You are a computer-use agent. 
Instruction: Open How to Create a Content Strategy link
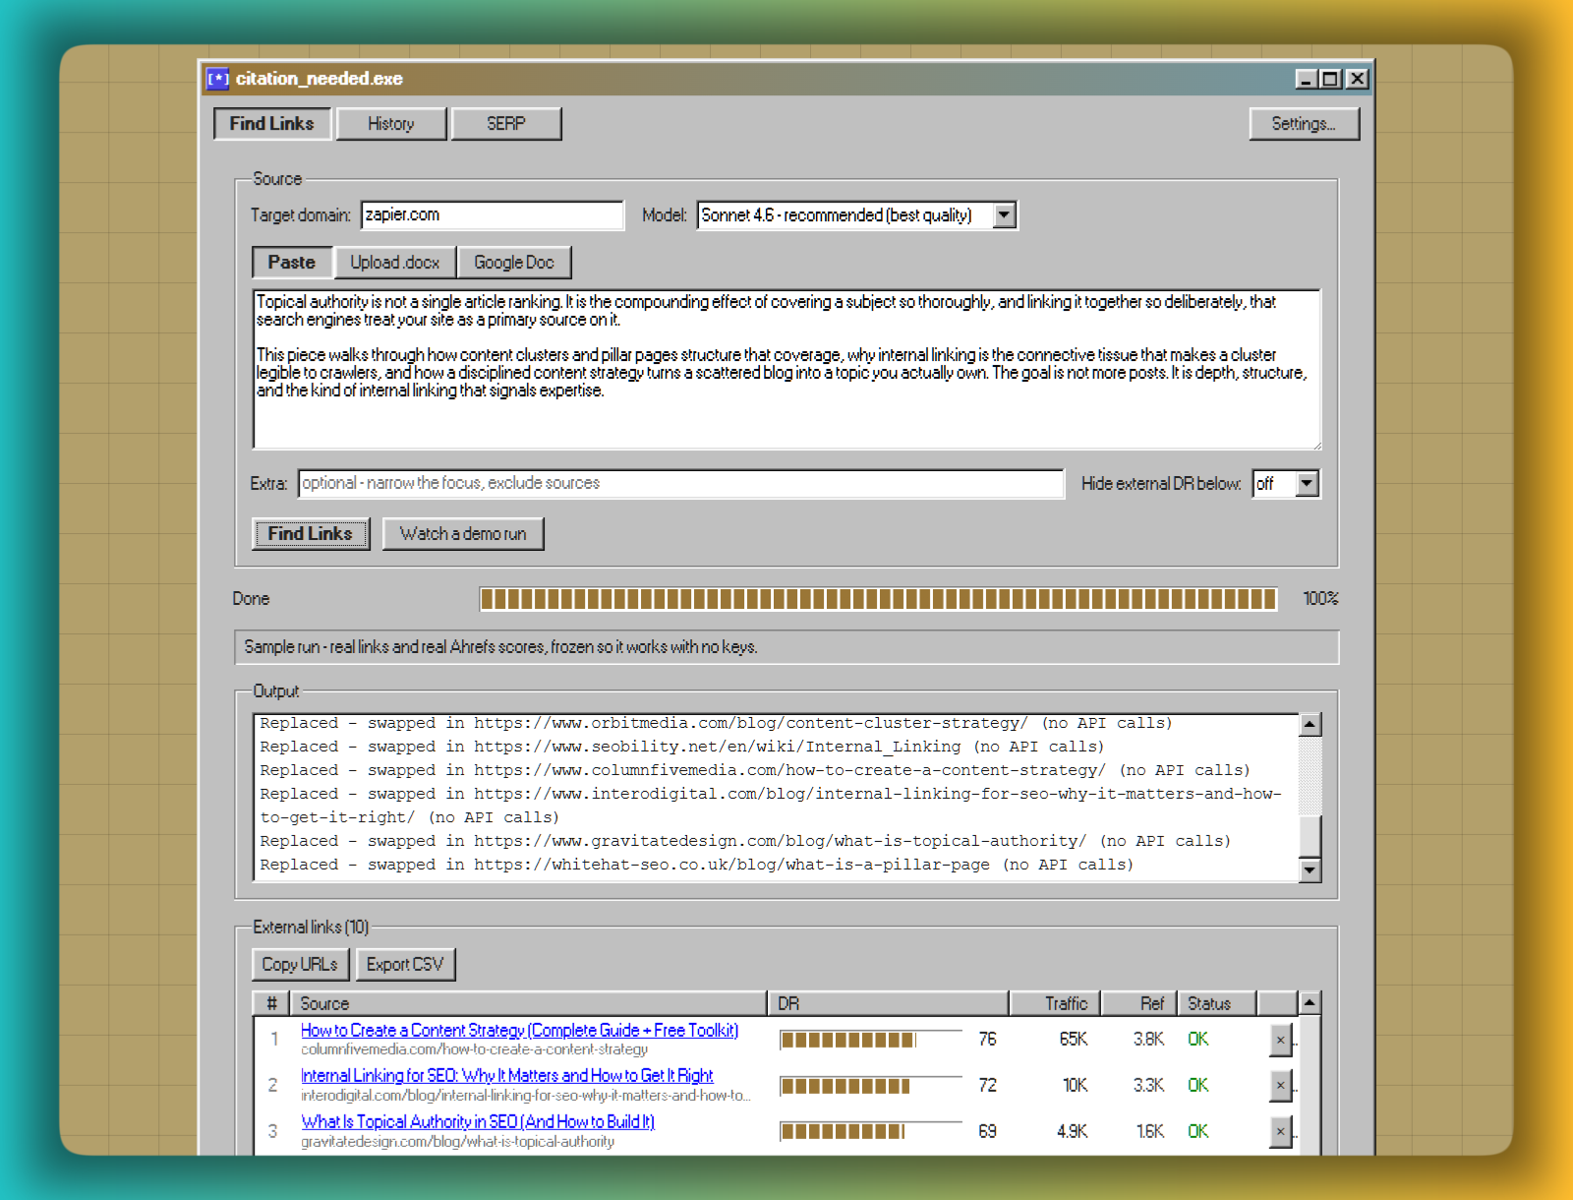click(x=519, y=1031)
